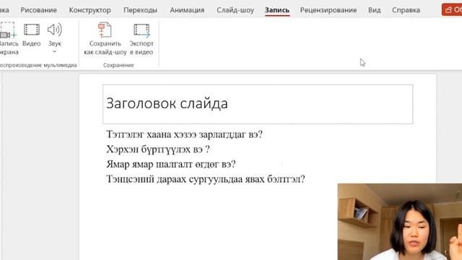Click the red share button at top right

[x=452, y=9]
